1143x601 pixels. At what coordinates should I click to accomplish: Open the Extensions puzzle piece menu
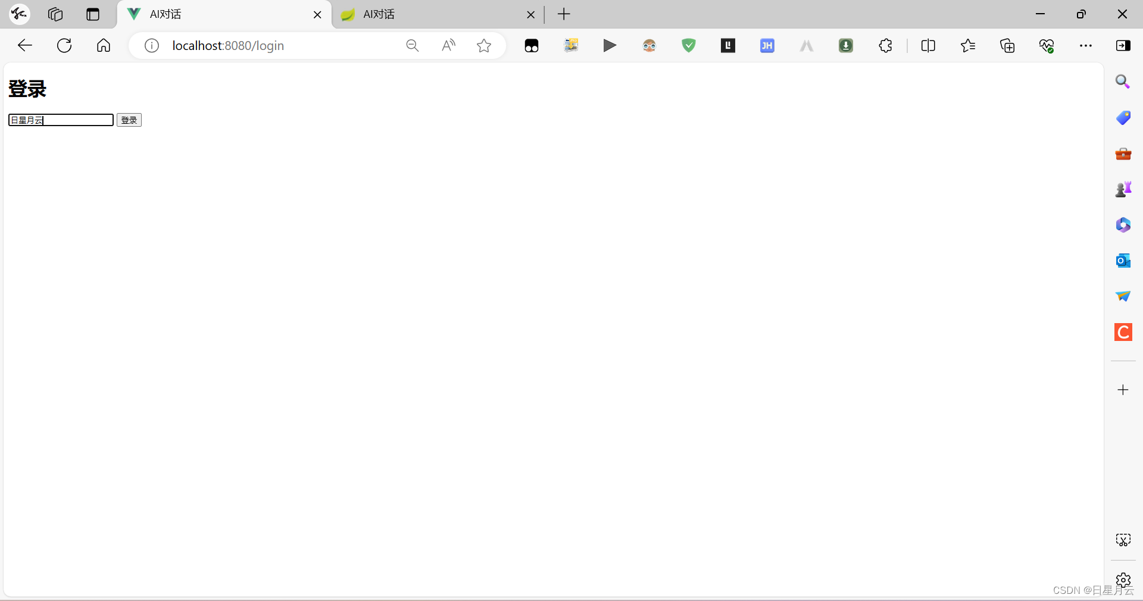click(885, 45)
